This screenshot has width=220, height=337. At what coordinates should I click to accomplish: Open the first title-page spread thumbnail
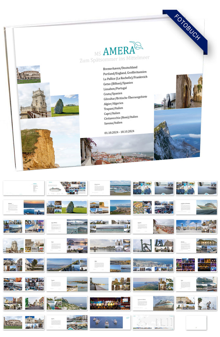pyautogui.click(x=24, y=188)
